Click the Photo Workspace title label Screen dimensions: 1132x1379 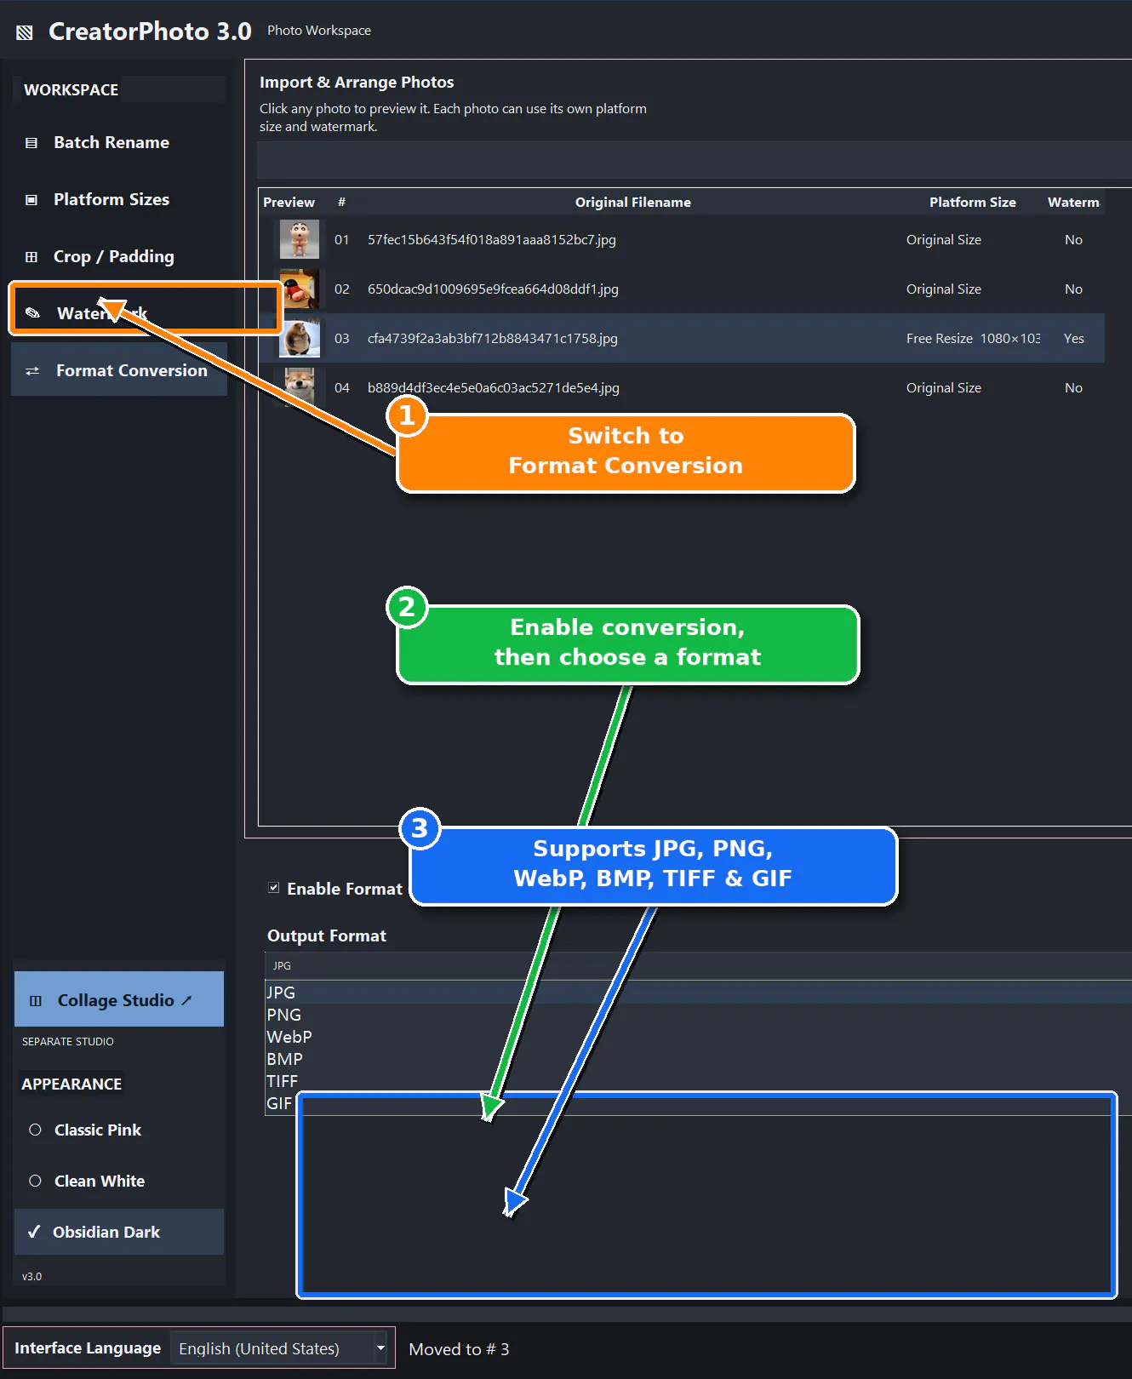(x=319, y=31)
